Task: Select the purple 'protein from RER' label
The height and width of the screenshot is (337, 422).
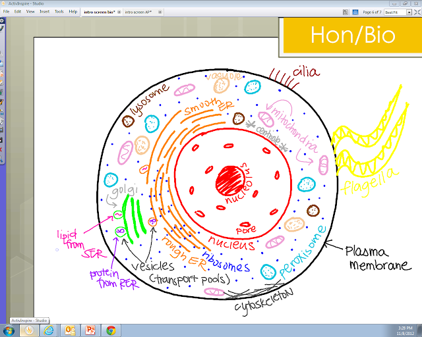Action: (114, 278)
